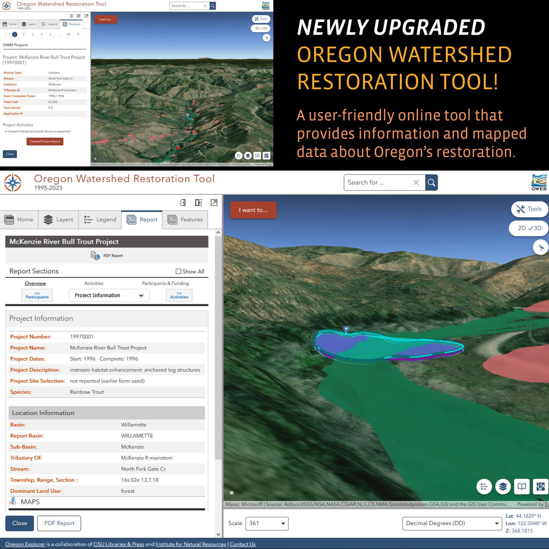Screen dimensions: 549x549
Task: Click the Close button in the lower screenshot
Action: click(x=20, y=524)
